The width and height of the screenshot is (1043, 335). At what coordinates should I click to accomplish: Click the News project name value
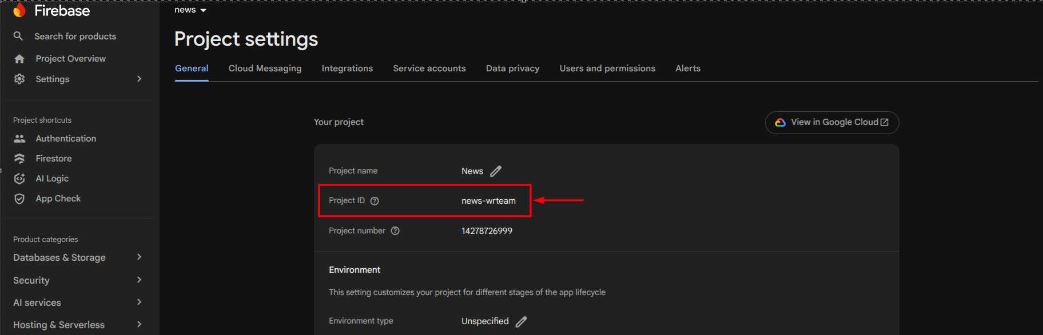[472, 171]
